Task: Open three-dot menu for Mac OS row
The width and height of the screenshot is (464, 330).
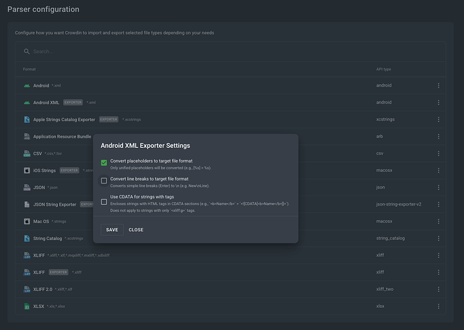Action: point(438,222)
